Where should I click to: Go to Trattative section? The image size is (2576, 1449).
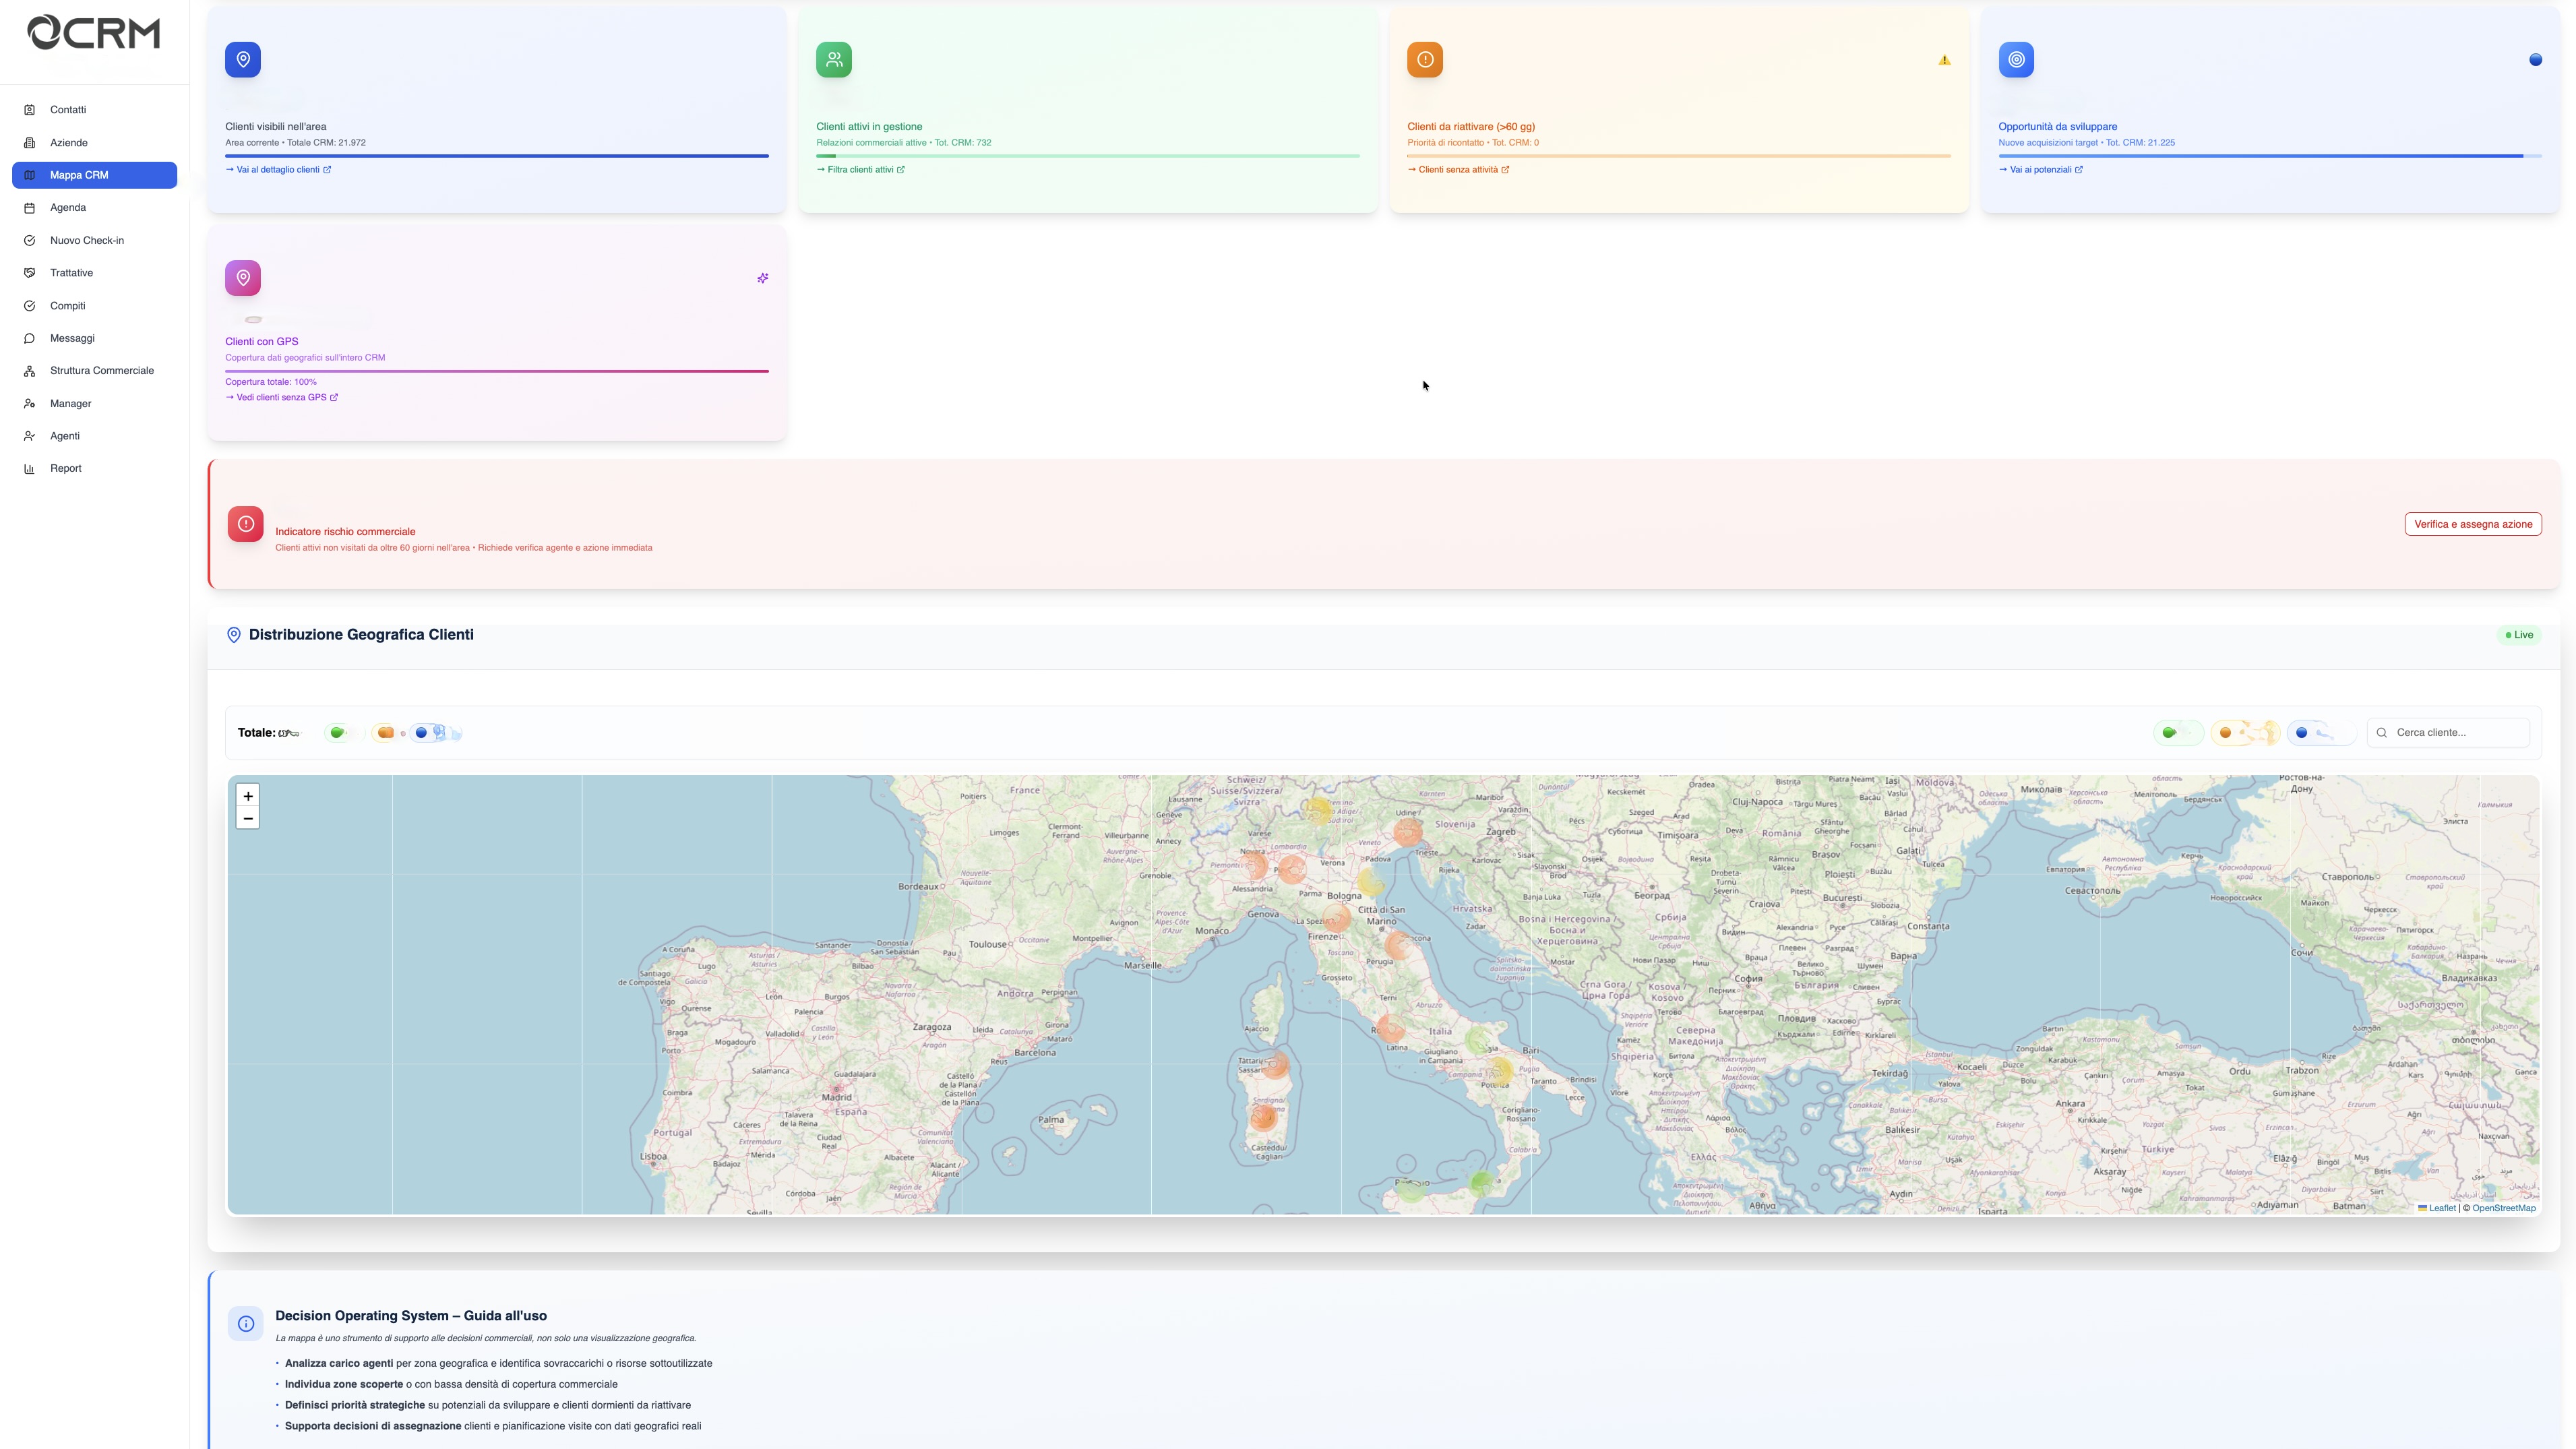(x=71, y=273)
